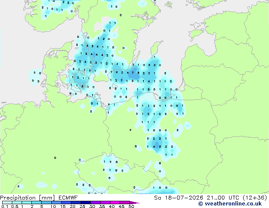Click the legend value '30'

point(92,206)
